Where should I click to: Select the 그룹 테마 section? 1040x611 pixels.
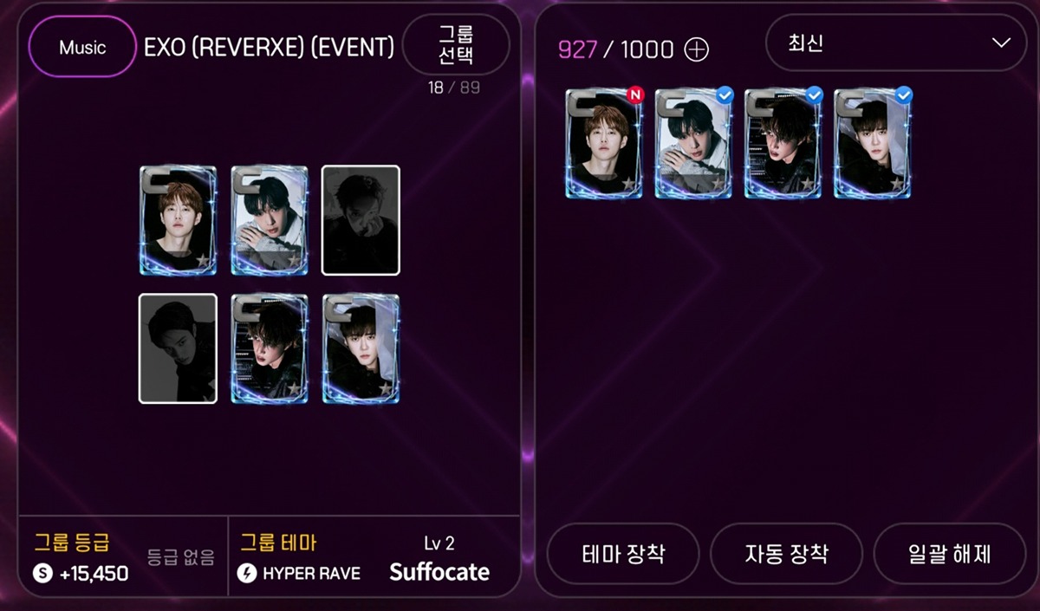pyautogui.click(x=279, y=543)
